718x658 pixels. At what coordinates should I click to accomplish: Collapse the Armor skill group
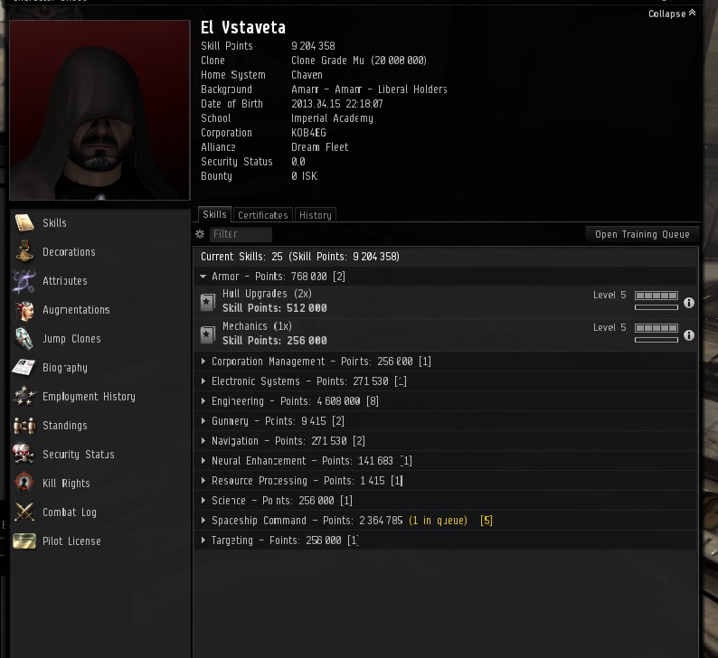(203, 277)
